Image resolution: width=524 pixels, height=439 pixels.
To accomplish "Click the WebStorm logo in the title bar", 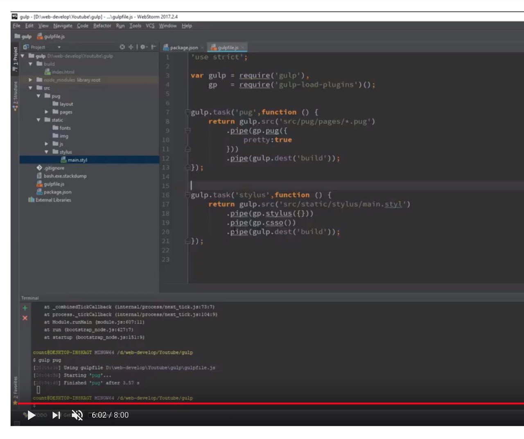I will click(15, 16).
